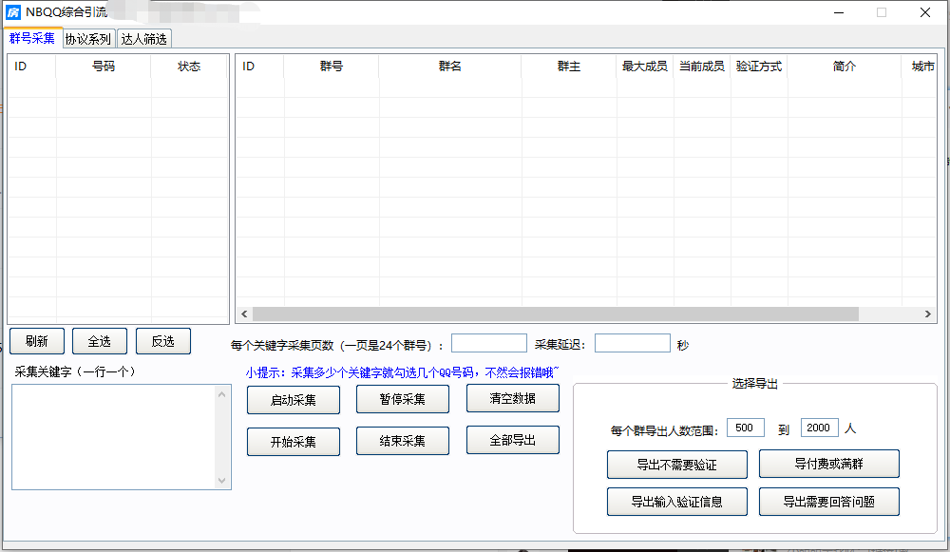Select the 群号采集 tab

[32, 38]
